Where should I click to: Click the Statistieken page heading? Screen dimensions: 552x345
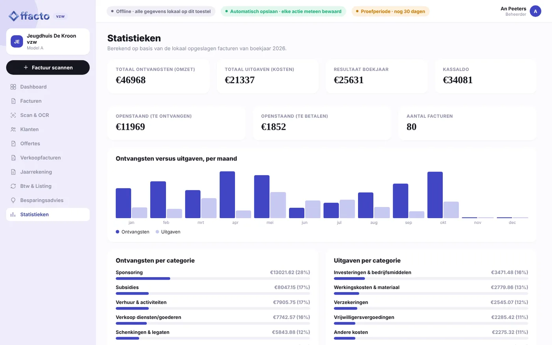tap(134, 38)
